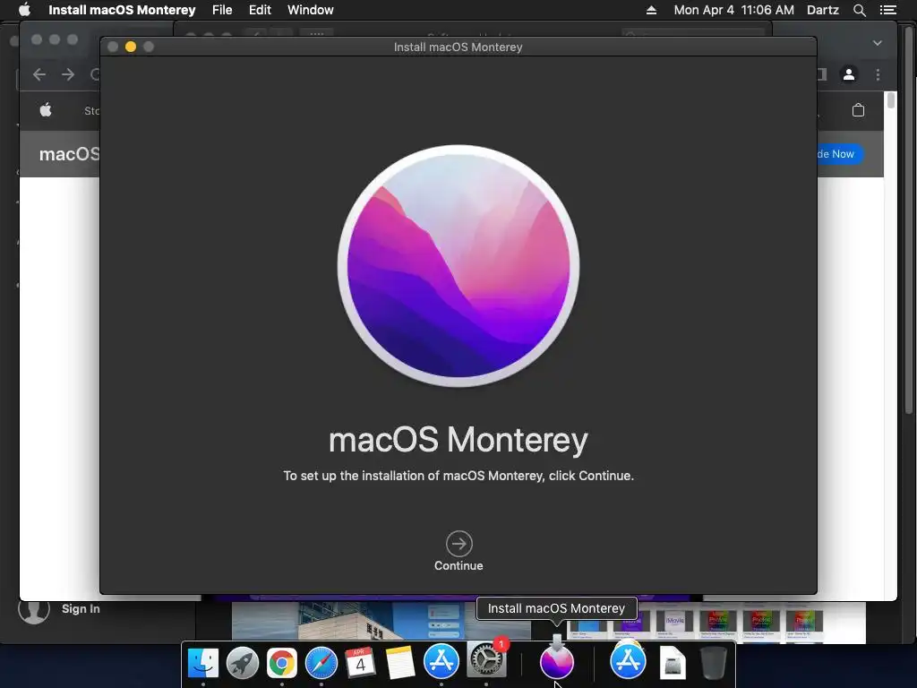
Task: Click the macOS Monterey logo image
Action: point(458,266)
